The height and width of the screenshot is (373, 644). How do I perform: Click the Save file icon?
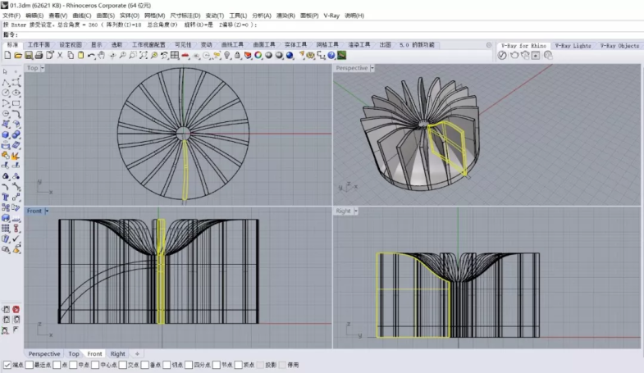28,55
